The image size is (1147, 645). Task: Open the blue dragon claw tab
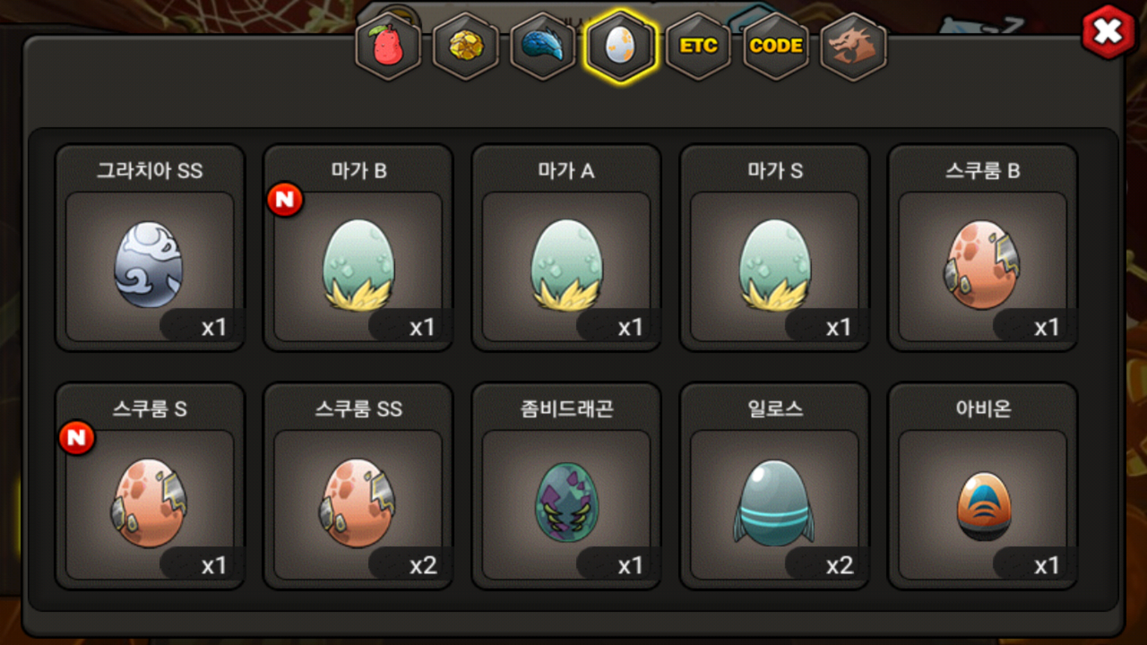point(543,46)
